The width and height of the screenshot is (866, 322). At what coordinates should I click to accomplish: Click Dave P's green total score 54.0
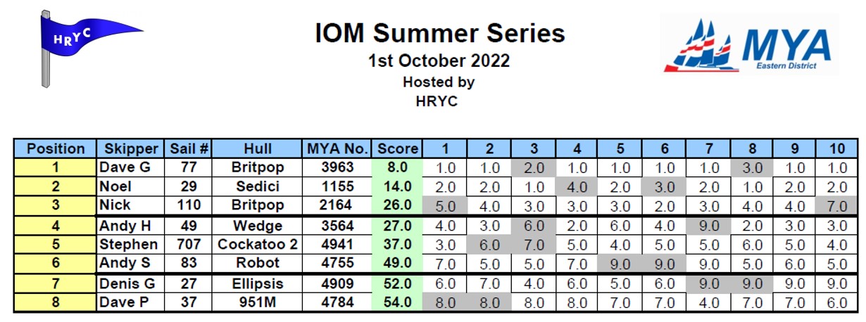(x=398, y=302)
